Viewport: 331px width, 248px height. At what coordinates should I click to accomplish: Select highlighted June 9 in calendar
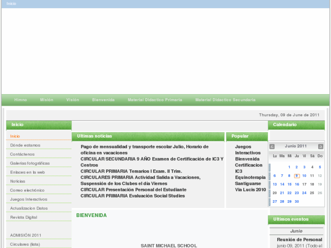pyautogui.click(x=297, y=176)
